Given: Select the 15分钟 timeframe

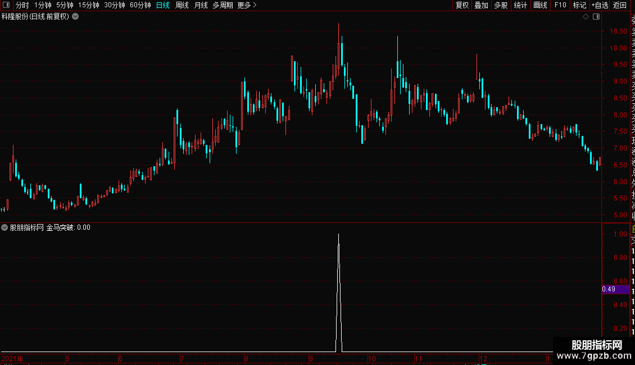Looking at the screenshot, I should pos(89,5).
